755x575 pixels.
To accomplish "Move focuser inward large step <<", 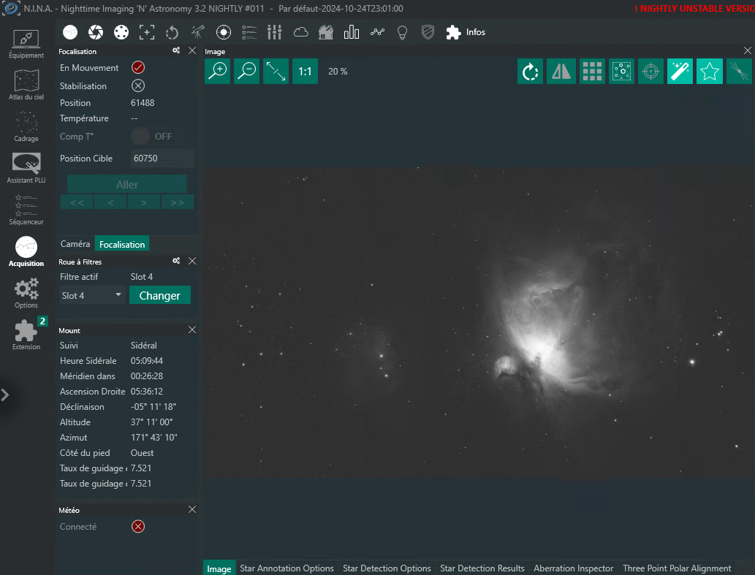I will [77, 202].
